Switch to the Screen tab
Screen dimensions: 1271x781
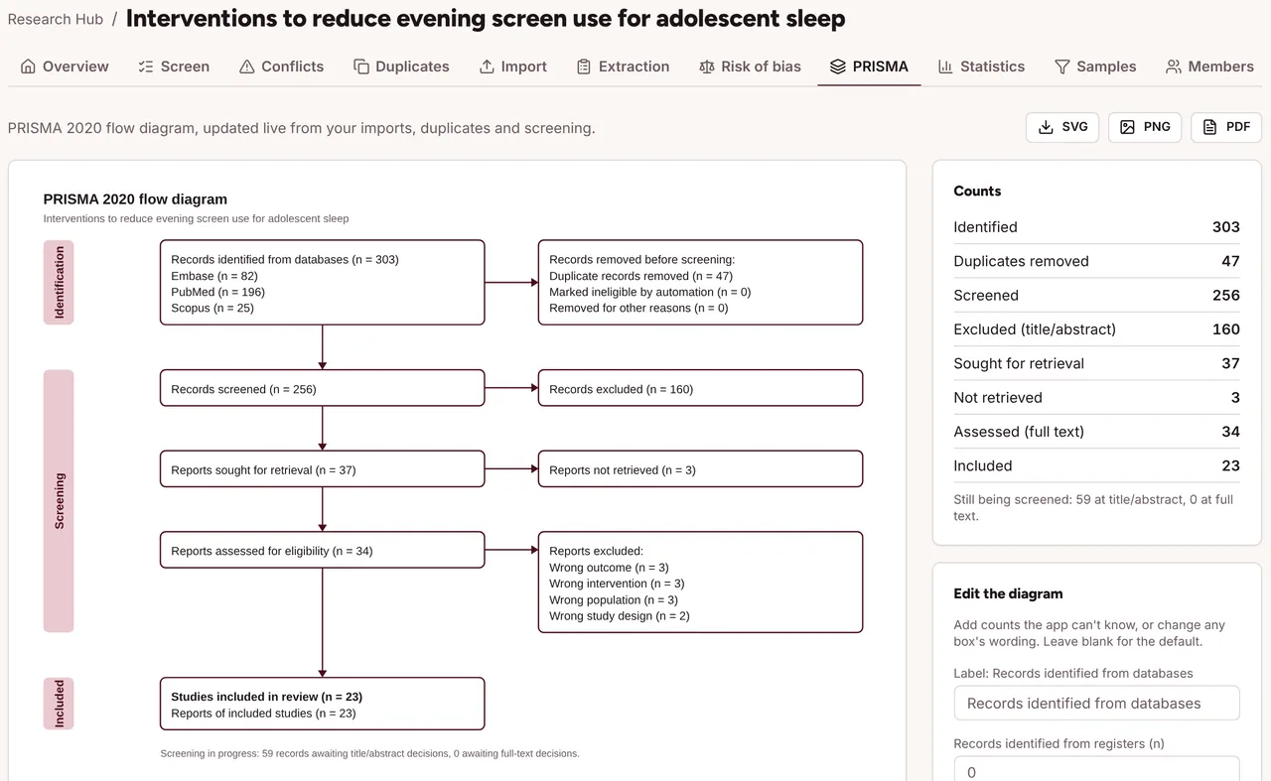point(174,66)
